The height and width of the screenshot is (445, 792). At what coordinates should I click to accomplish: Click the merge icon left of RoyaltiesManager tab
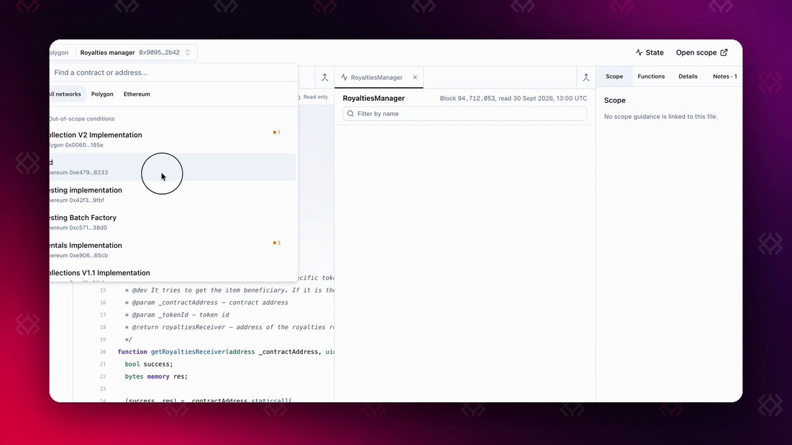pyautogui.click(x=325, y=77)
